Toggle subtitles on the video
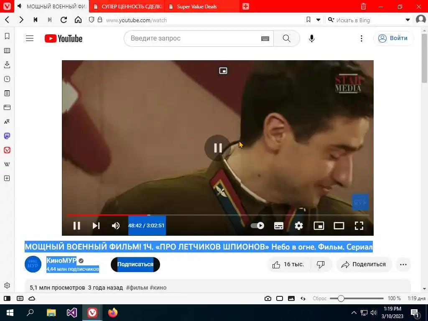The height and width of the screenshot is (321, 428). click(x=279, y=226)
